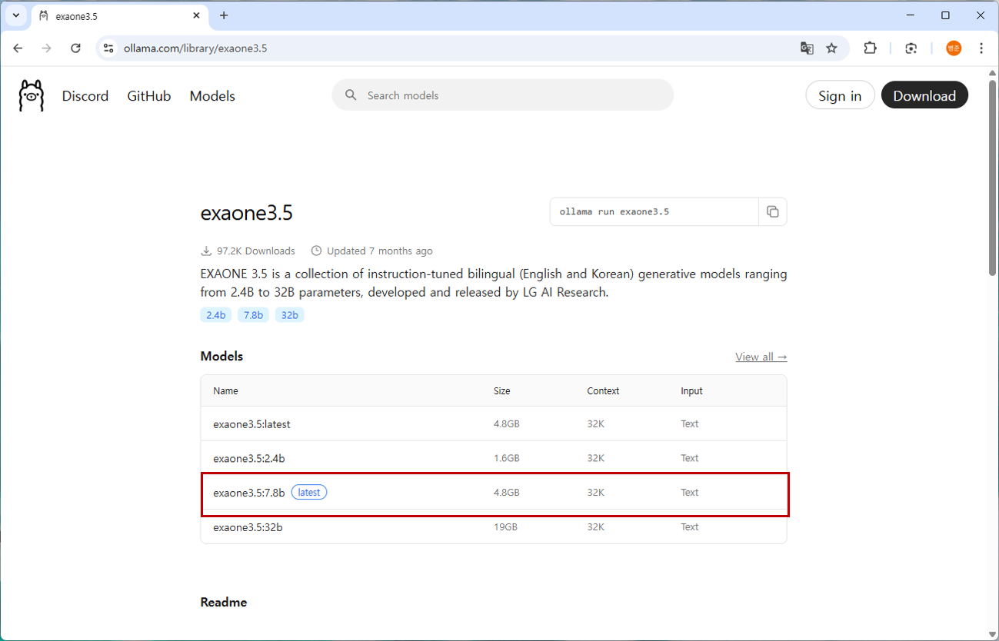Click the Readme heading
The width and height of the screenshot is (999, 641).
224,603
